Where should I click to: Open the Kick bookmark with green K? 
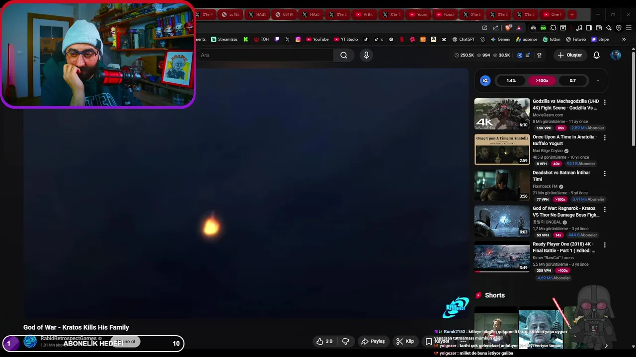[245, 39]
